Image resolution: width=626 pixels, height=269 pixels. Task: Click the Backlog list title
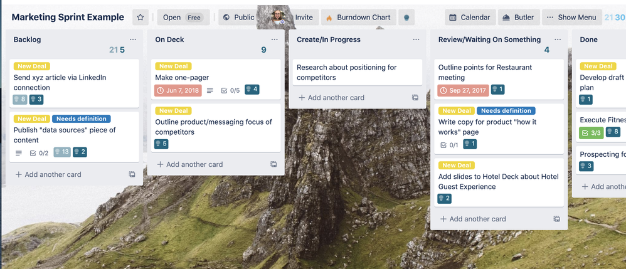pyautogui.click(x=27, y=40)
